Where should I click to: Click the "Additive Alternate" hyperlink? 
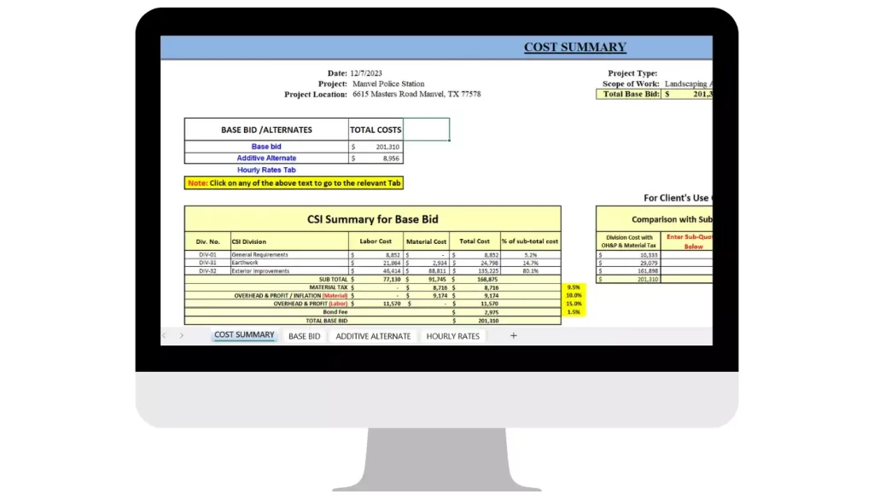click(265, 158)
